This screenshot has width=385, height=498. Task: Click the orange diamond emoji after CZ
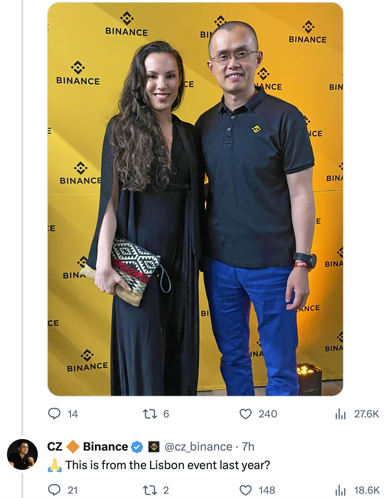(73, 447)
